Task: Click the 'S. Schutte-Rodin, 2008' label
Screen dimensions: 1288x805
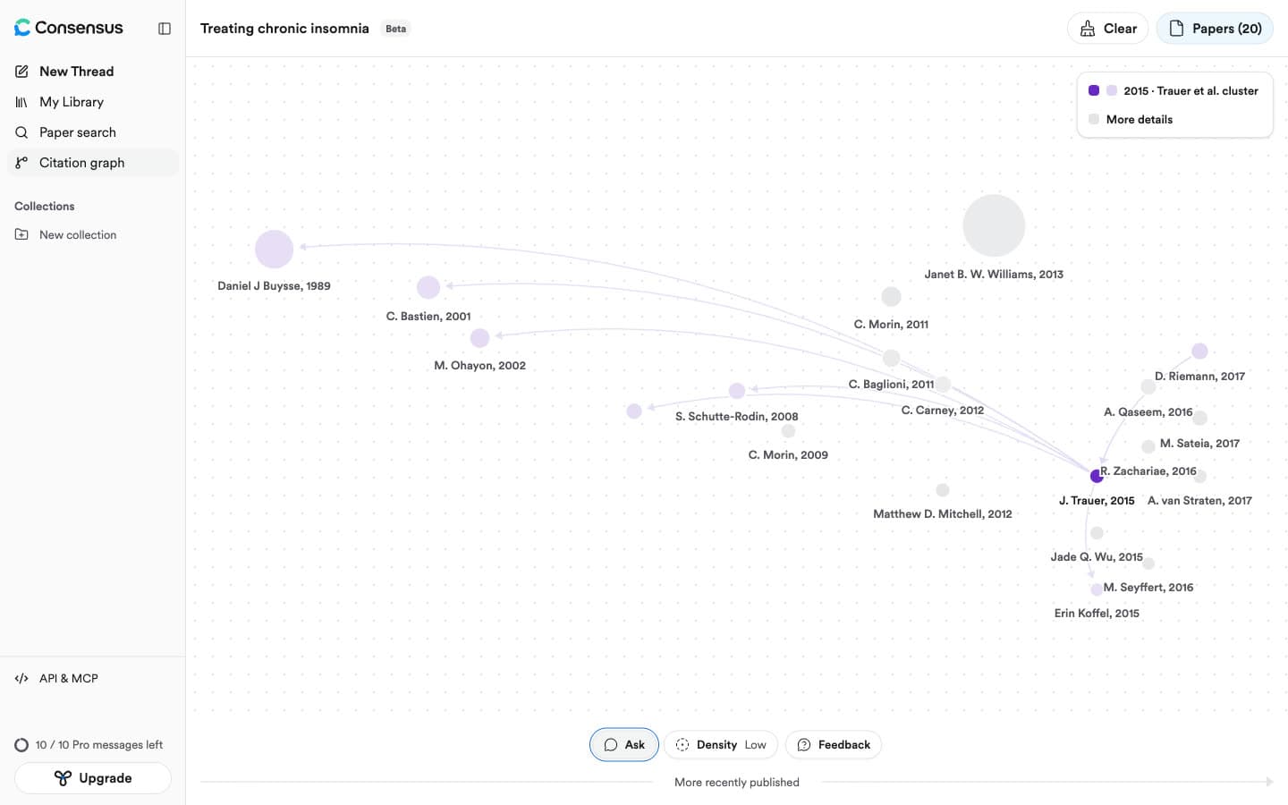Action: [x=737, y=417]
